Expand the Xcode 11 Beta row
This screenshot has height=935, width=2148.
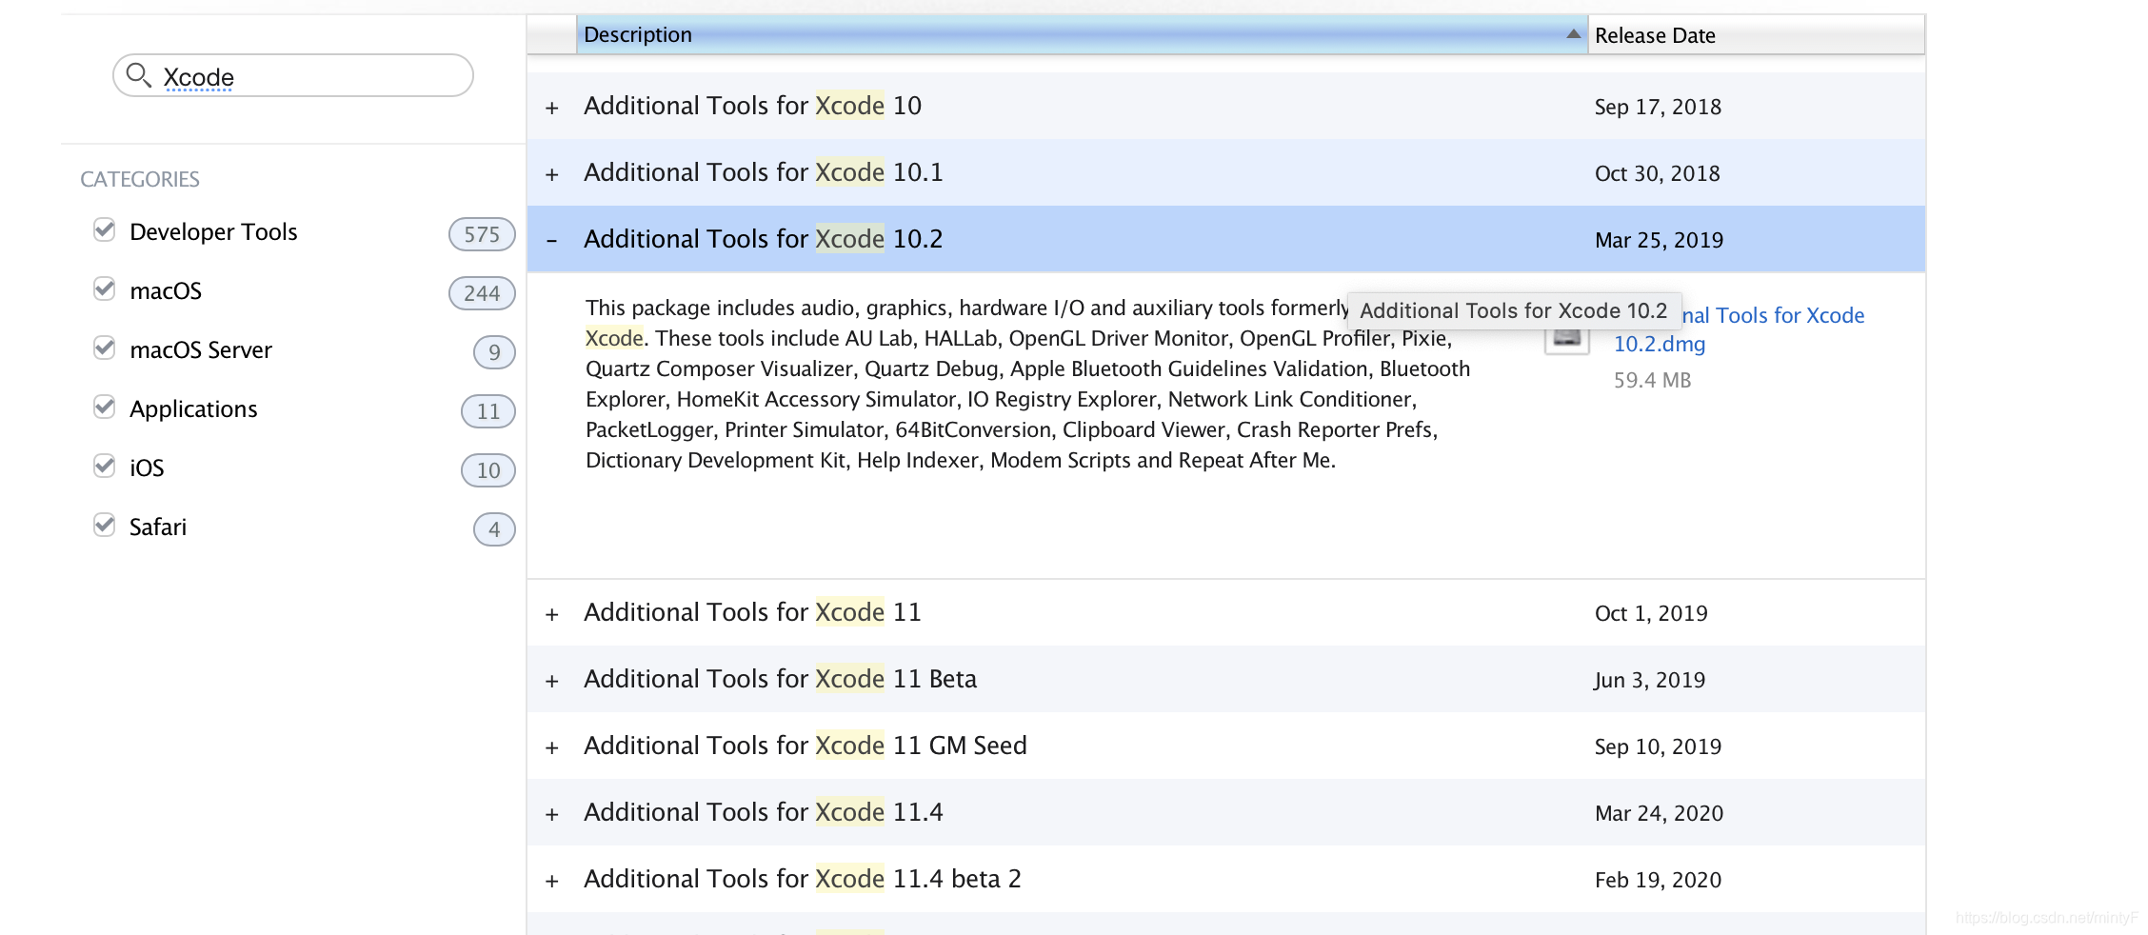[552, 681]
